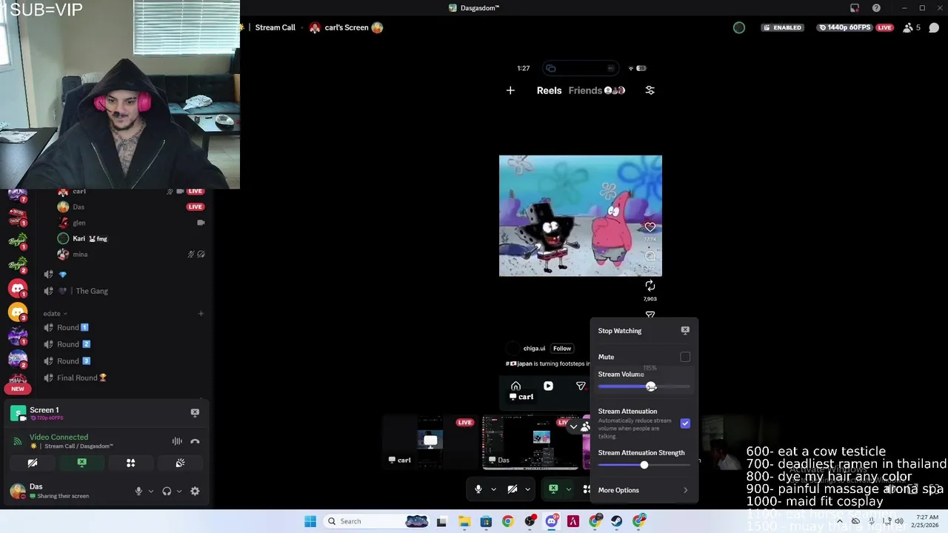948x533 pixels.
Task: Open File Explorer from taskbar
Action: (x=464, y=521)
